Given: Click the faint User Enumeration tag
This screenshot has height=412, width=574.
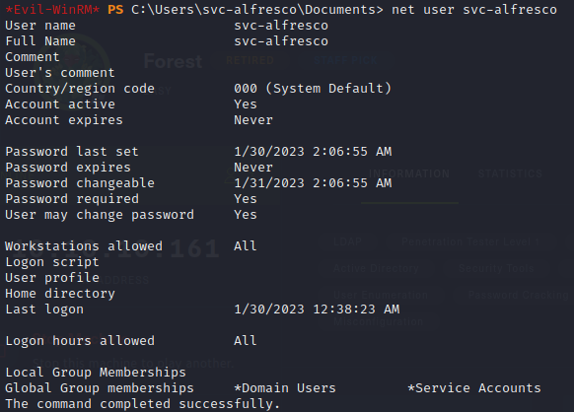Looking at the screenshot, I should pos(381,295).
